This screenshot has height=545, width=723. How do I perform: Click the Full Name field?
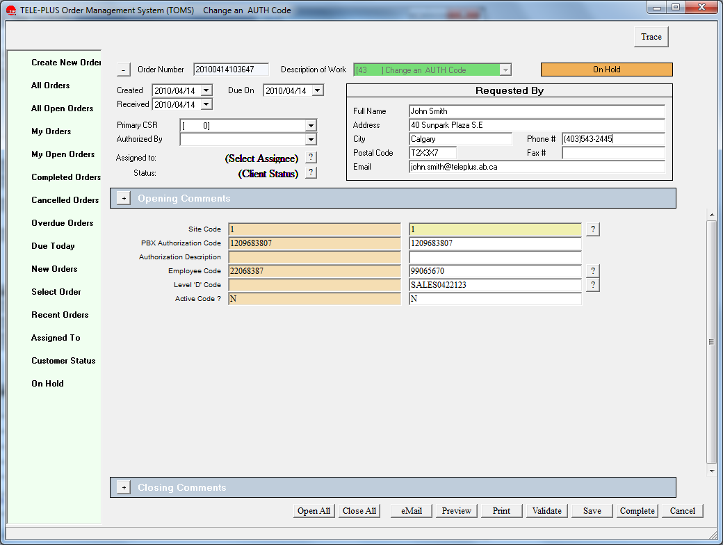pyautogui.click(x=537, y=111)
